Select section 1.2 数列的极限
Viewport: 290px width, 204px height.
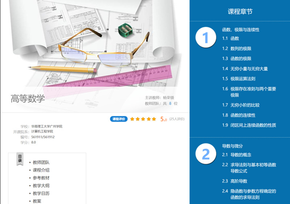tap(240, 48)
